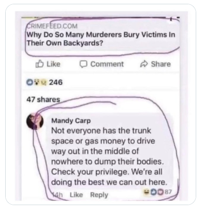Like the CrimeFeed post
200x207 pixels.
(x=48, y=64)
